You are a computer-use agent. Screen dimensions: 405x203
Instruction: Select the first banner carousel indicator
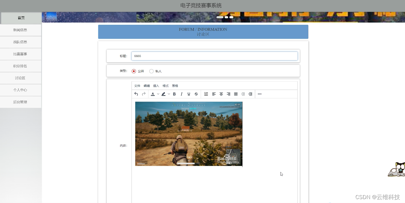point(220,17)
